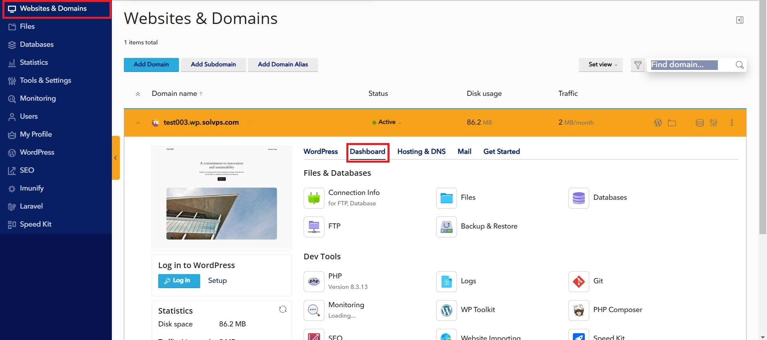Screen dimensions: 767x340
Task: Expand the Active status dropdown
Action: tap(387, 122)
